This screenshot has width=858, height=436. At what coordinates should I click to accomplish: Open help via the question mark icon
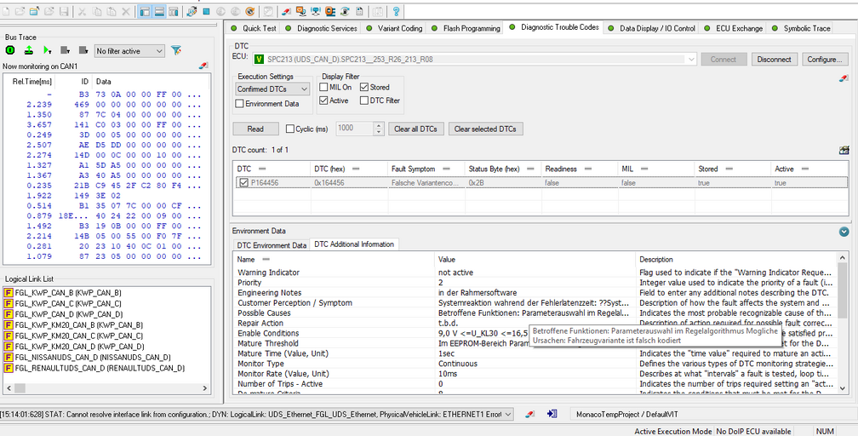396,11
